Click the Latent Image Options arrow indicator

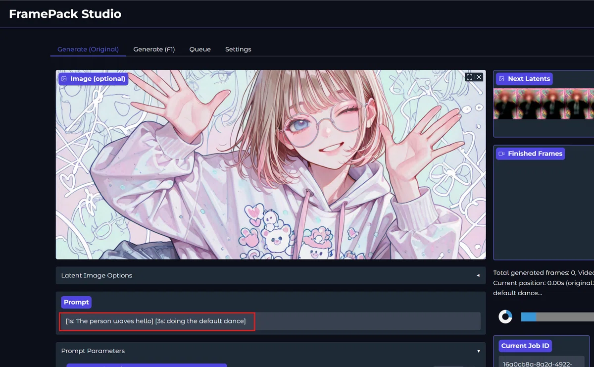478,275
